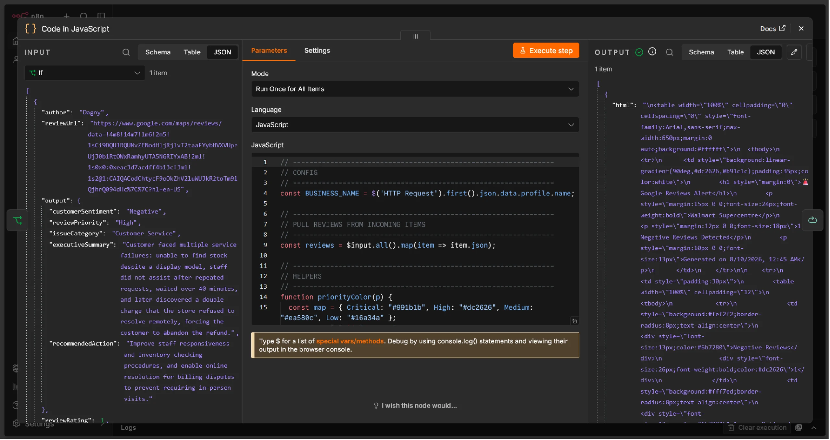This screenshot has width=830, height=440.
Task: Open fullscreen code editor via corner icon
Action: (x=575, y=321)
